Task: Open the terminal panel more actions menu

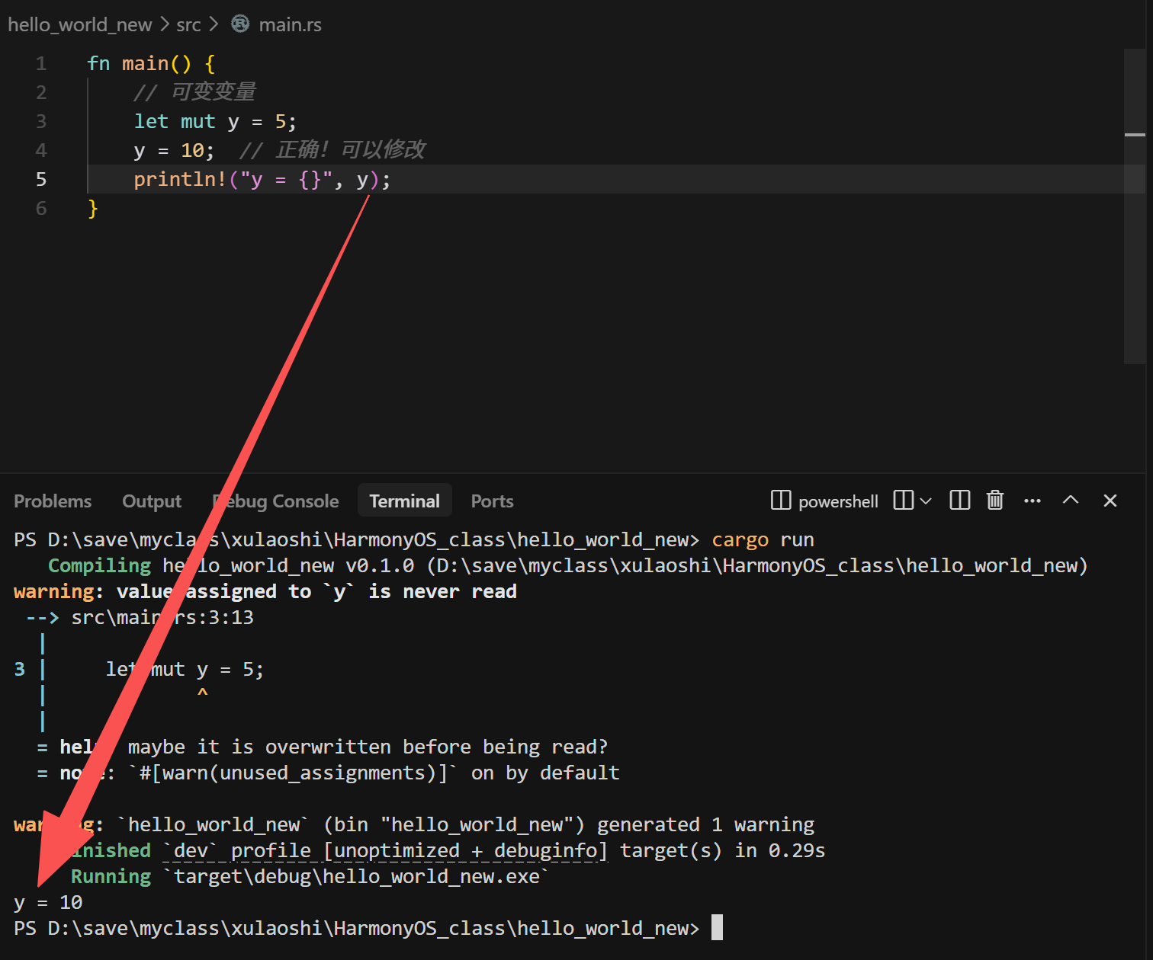Action: point(1033,501)
